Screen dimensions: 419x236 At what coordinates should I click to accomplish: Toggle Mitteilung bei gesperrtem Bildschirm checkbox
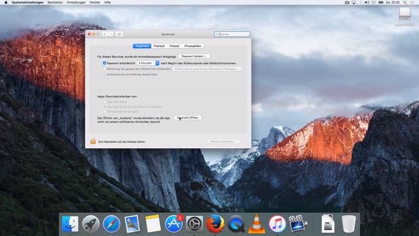pos(105,69)
